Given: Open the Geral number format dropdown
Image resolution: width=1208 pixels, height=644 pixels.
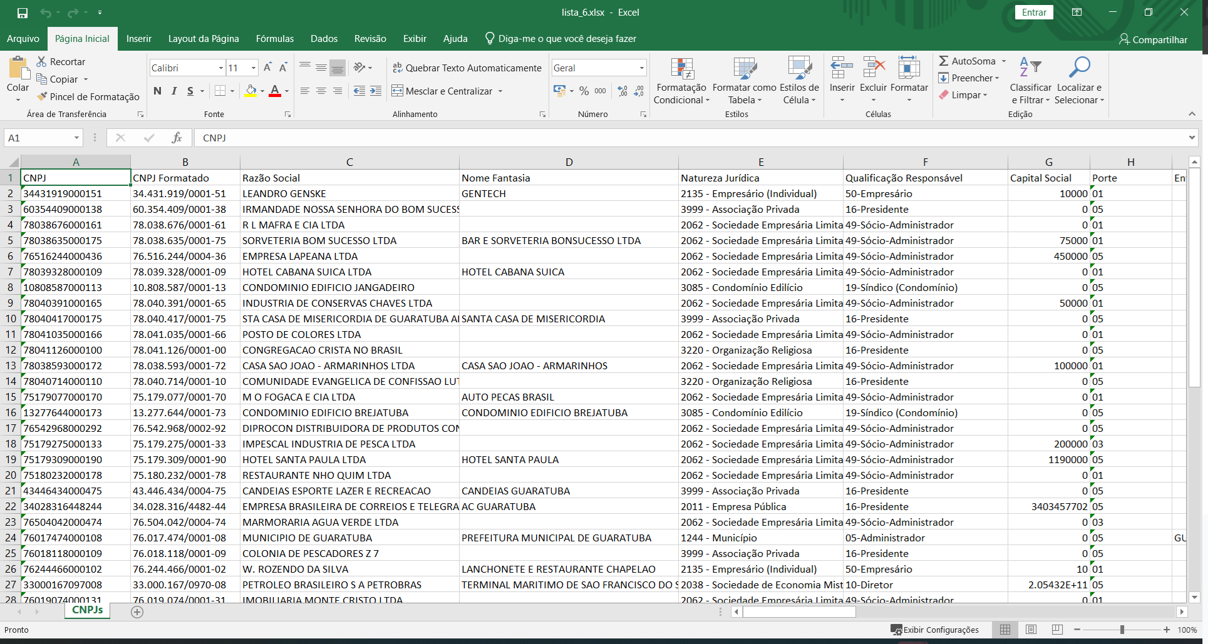Looking at the screenshot, I should coord(641,68).
